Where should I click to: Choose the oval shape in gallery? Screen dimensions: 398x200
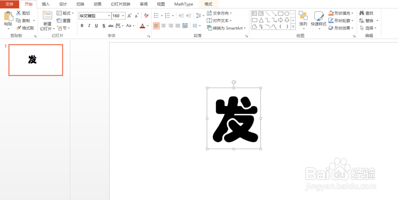(287, 14)
